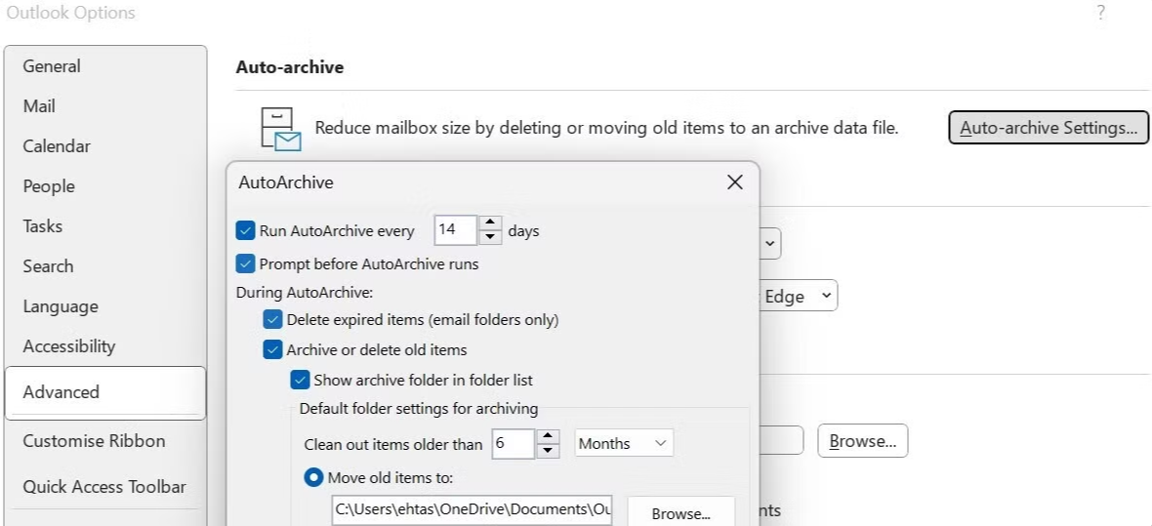The width and height of the screenshot is (1152, 526).
Task: Increase the clean out age value
Action: (548, 435)
